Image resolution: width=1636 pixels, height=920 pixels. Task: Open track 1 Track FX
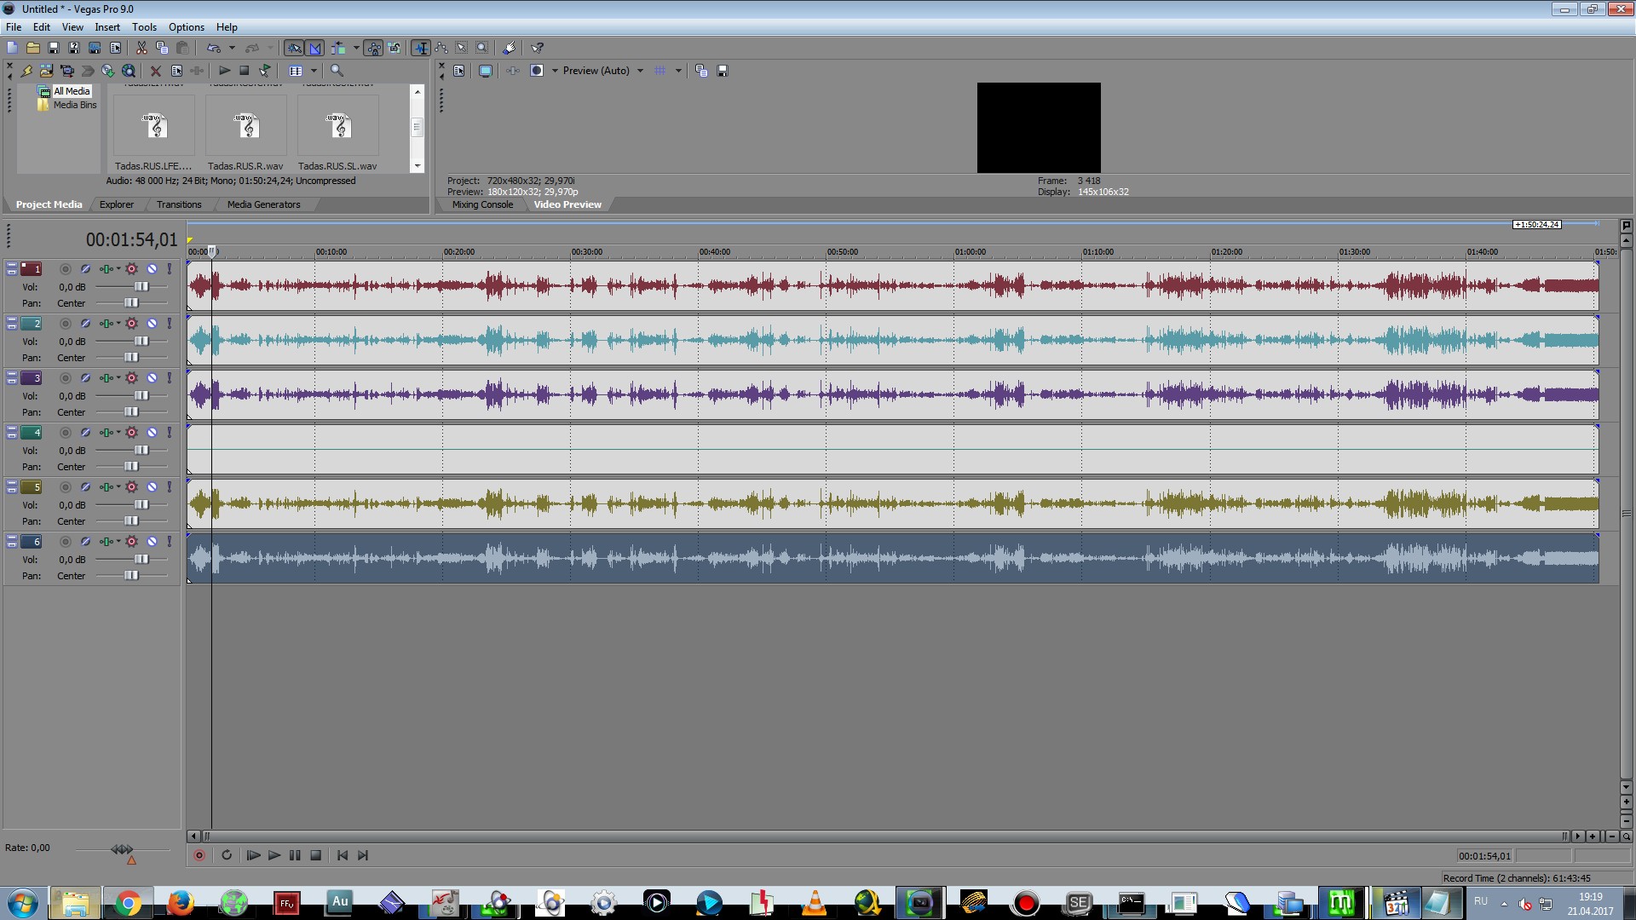click(106, 269)
